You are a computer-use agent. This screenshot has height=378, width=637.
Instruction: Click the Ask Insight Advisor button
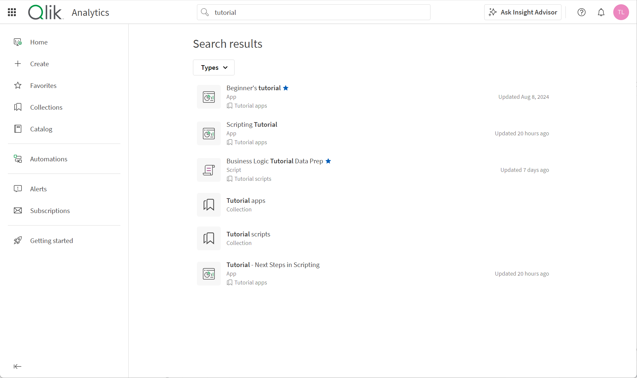523,12
